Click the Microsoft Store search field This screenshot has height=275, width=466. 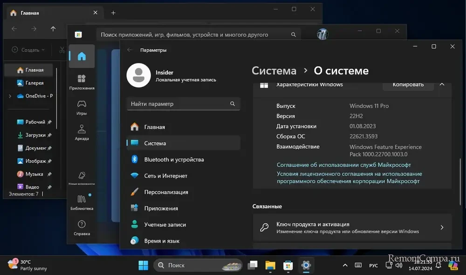coord(198,34)
